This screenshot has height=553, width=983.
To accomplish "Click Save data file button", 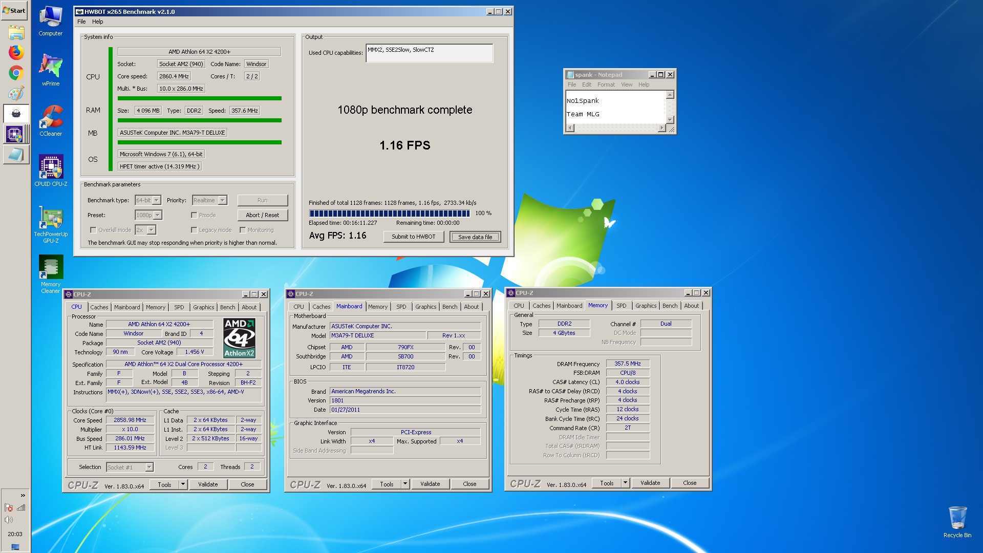I will [x=475, y=237].
